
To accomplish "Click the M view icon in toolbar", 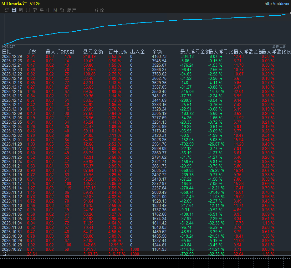I will click(x=55, y=10).
